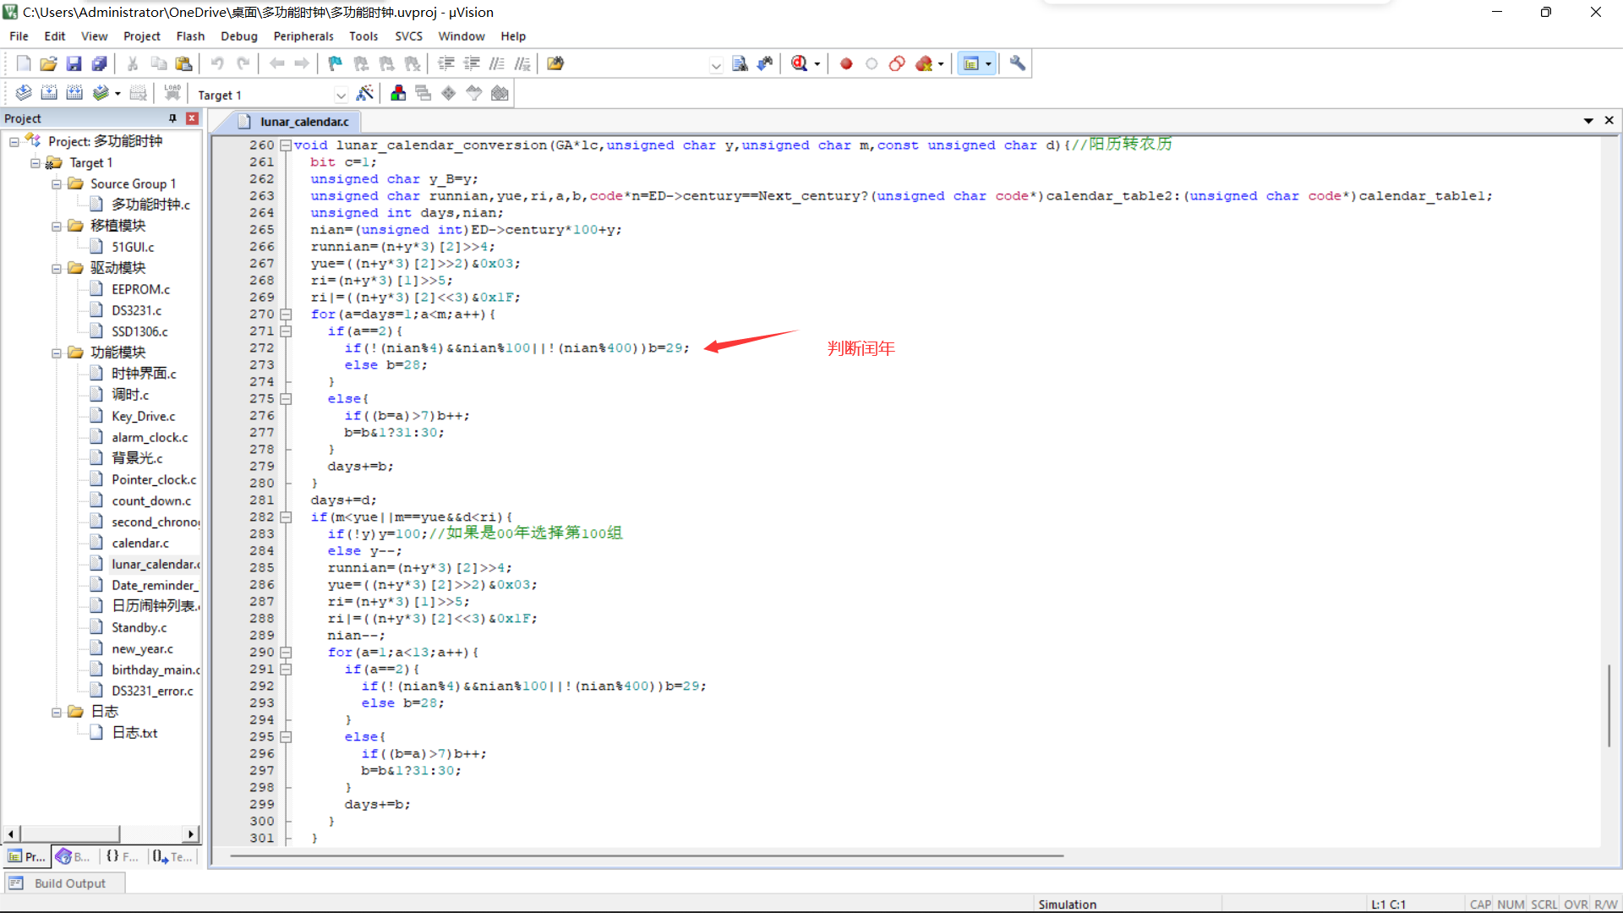Click the Open file folder icon
1623x913 pixels.
point(48,63)
